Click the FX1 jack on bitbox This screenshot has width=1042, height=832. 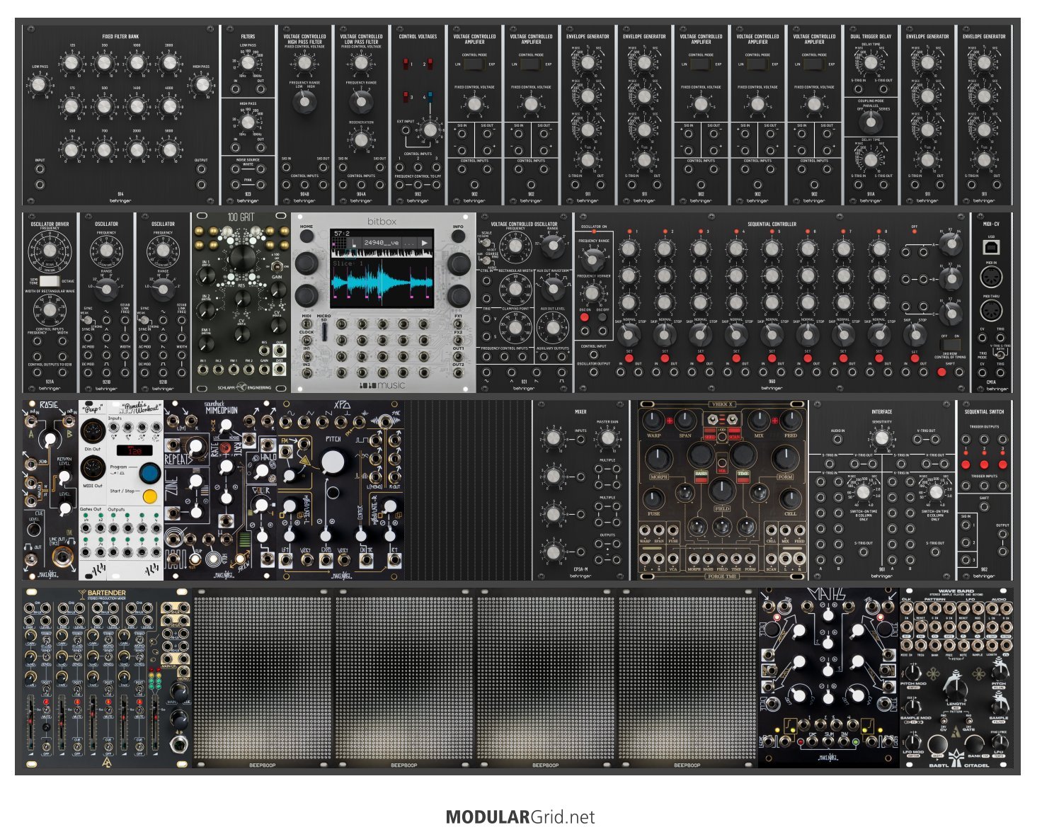[x=459, y=323]
